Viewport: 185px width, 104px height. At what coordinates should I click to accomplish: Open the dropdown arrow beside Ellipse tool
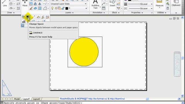(x=14, y=8)
